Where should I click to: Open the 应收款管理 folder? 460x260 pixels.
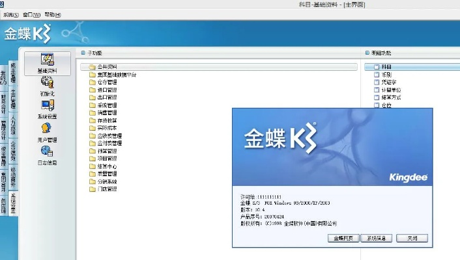coord(109,136)
